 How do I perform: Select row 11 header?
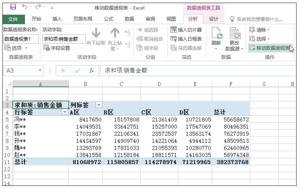(7, 162)
